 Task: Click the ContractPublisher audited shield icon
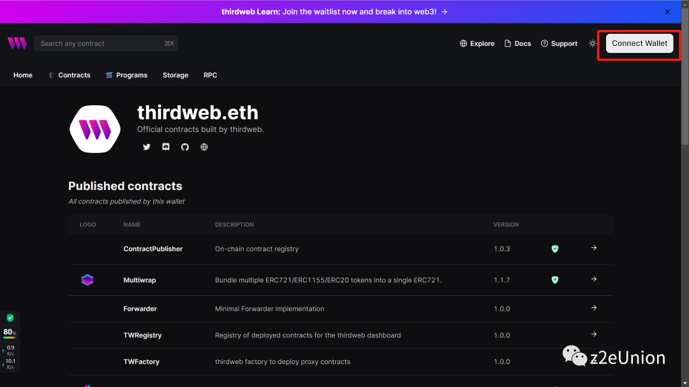(x=555, y=249)
